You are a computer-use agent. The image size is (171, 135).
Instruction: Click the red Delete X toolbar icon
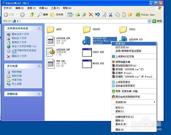[x=91, y=15]
